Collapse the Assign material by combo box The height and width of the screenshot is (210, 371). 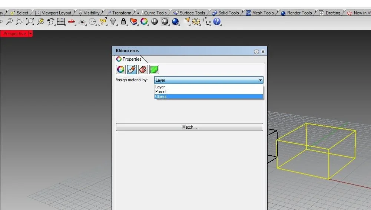pyautogui.click(x=261, y=80)
